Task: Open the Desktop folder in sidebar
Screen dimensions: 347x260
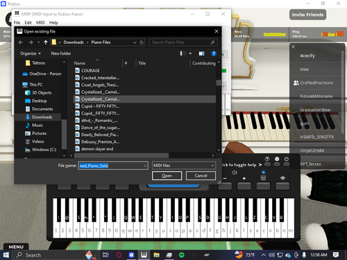Action: tap(36, 101)
